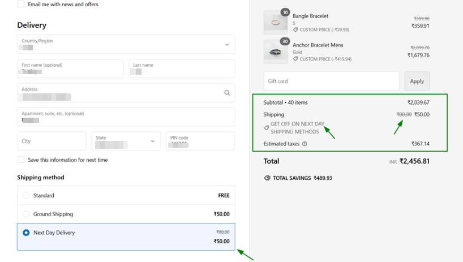Viewport: 463px width, 262px height.
Task: Check Save this information for next time
Action: point(21,160)
